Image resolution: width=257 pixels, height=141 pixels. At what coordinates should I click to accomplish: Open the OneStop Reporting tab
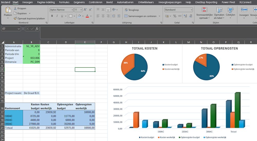point(206,2)
